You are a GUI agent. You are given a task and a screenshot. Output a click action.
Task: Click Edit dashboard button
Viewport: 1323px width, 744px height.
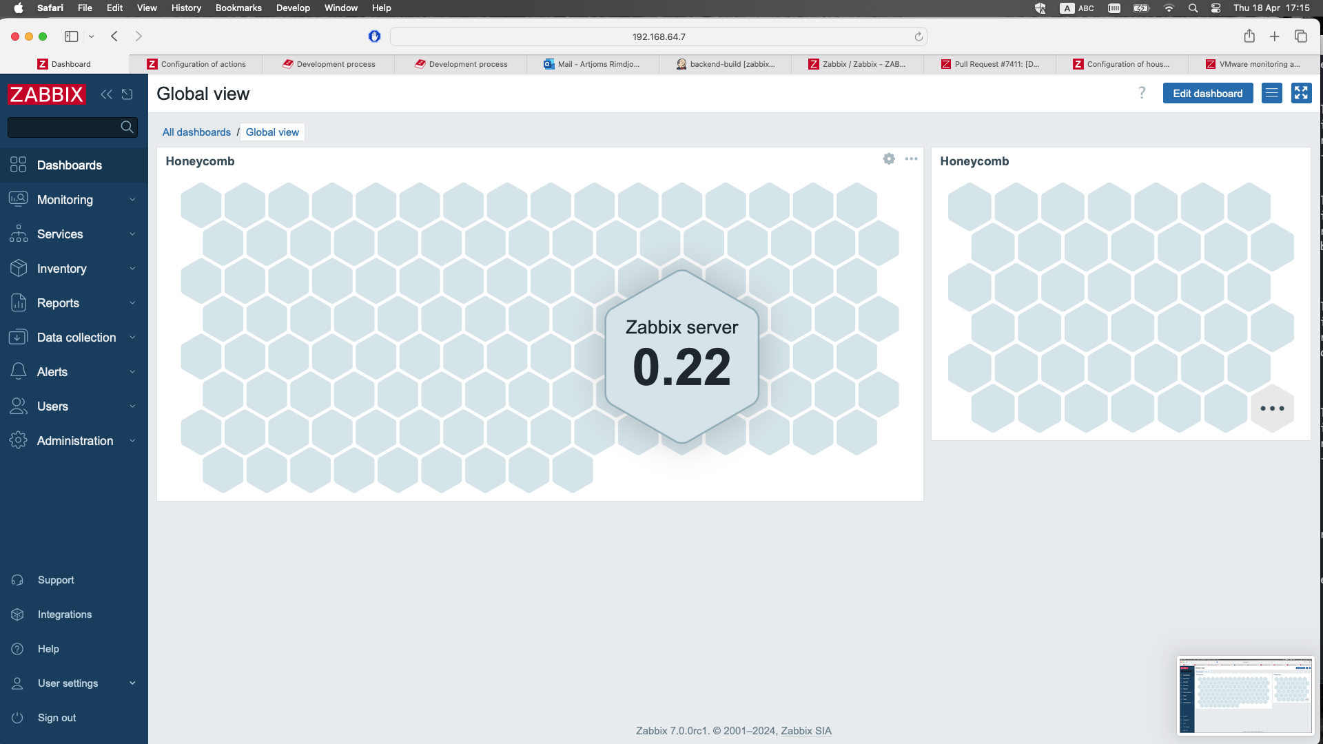coord(1207,93)
